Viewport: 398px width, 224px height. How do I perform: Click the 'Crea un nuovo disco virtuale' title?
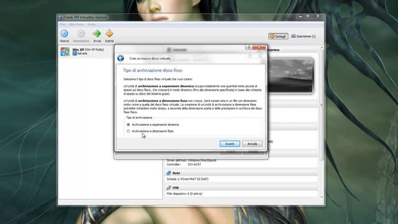pos(150,58)
